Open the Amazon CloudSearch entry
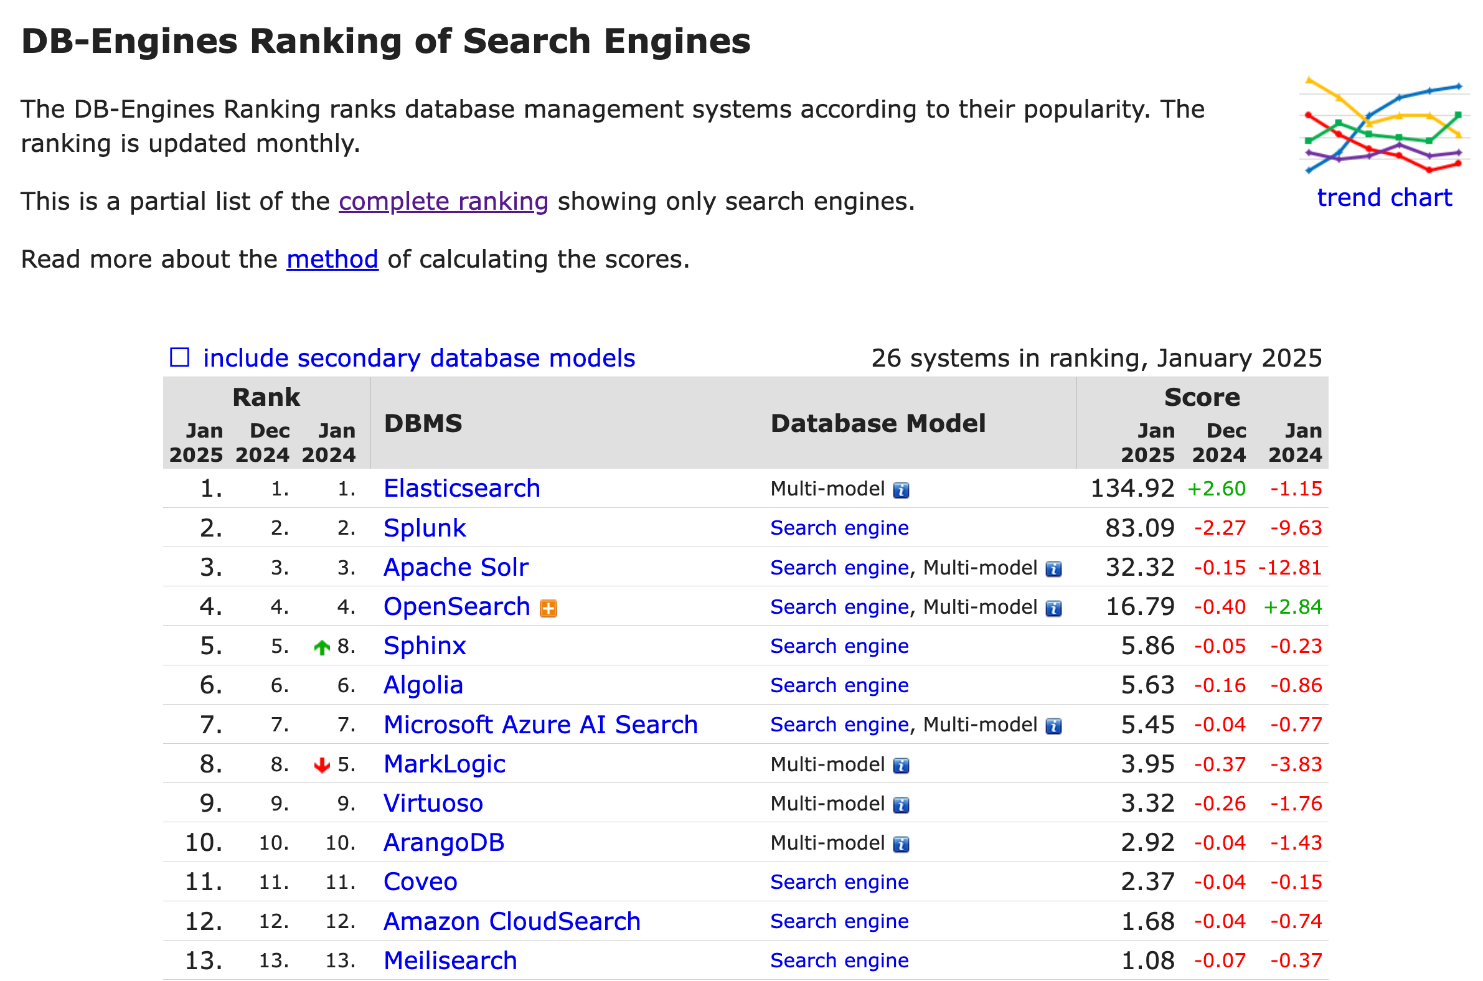This screenshot has width=1483, height=981. pos(511,921)
